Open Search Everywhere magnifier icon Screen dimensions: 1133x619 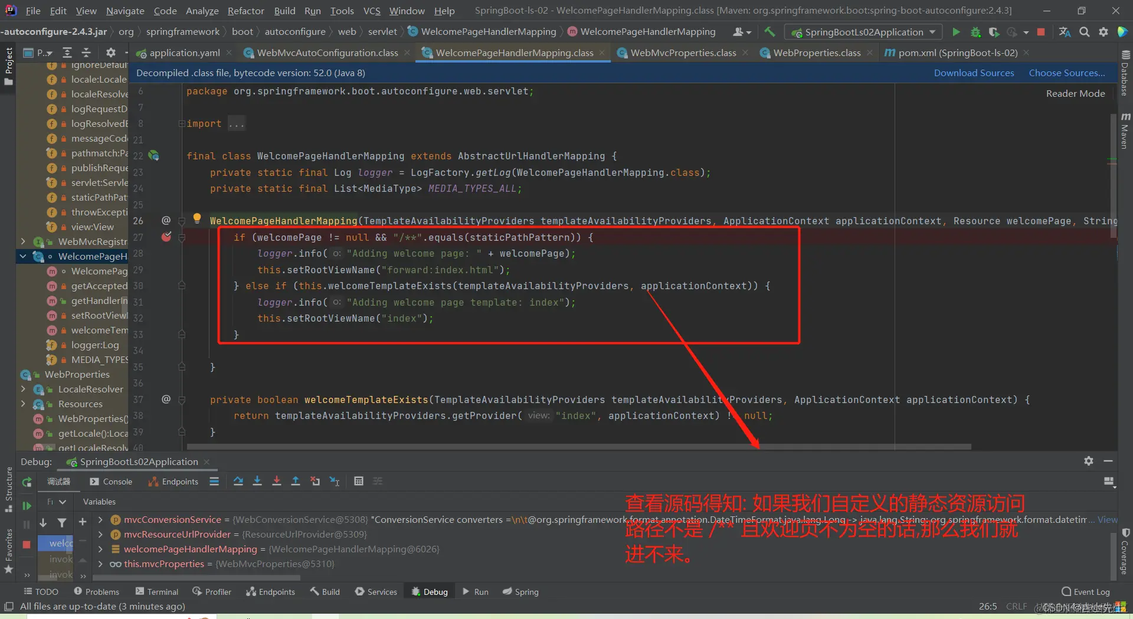point(1085,32)
